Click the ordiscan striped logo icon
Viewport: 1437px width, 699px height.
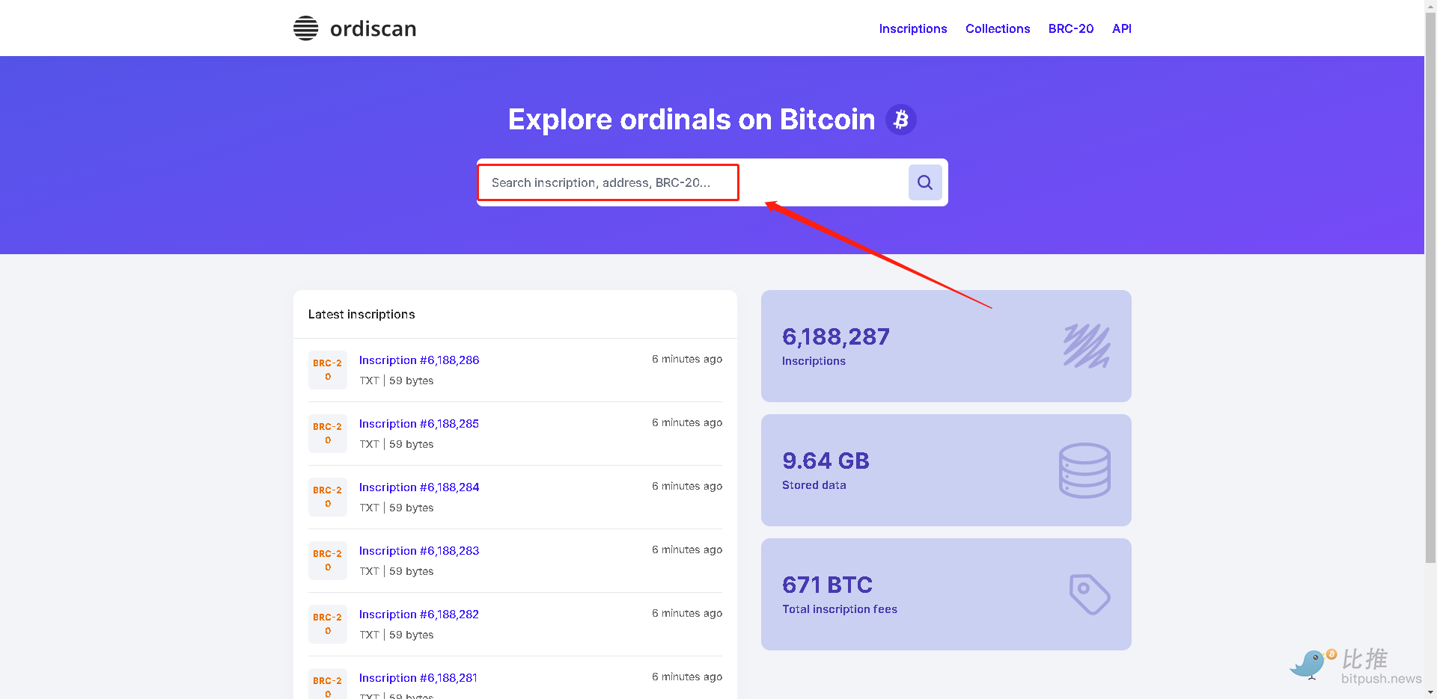[x=305, y=28]
